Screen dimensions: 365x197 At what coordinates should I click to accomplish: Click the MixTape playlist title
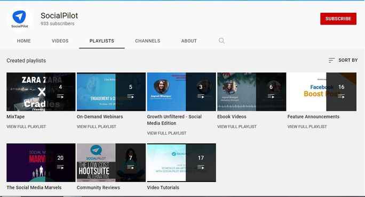tap(15, 117)
